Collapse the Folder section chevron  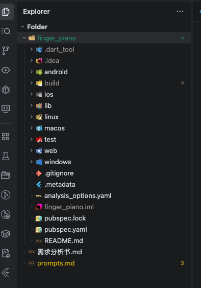click(22, 27)
